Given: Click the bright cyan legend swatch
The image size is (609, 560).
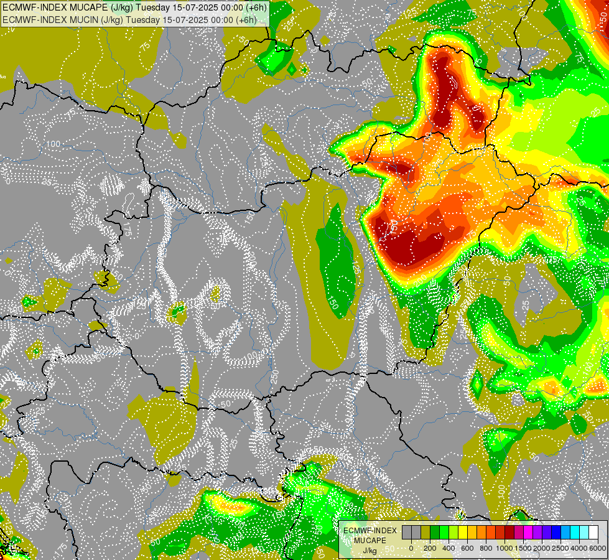Looking at the screenshot, I should (575, 533).
